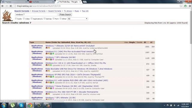Screen dimensions: 192x108
Task: Check the Games filter checkbox
Action: 44,19
